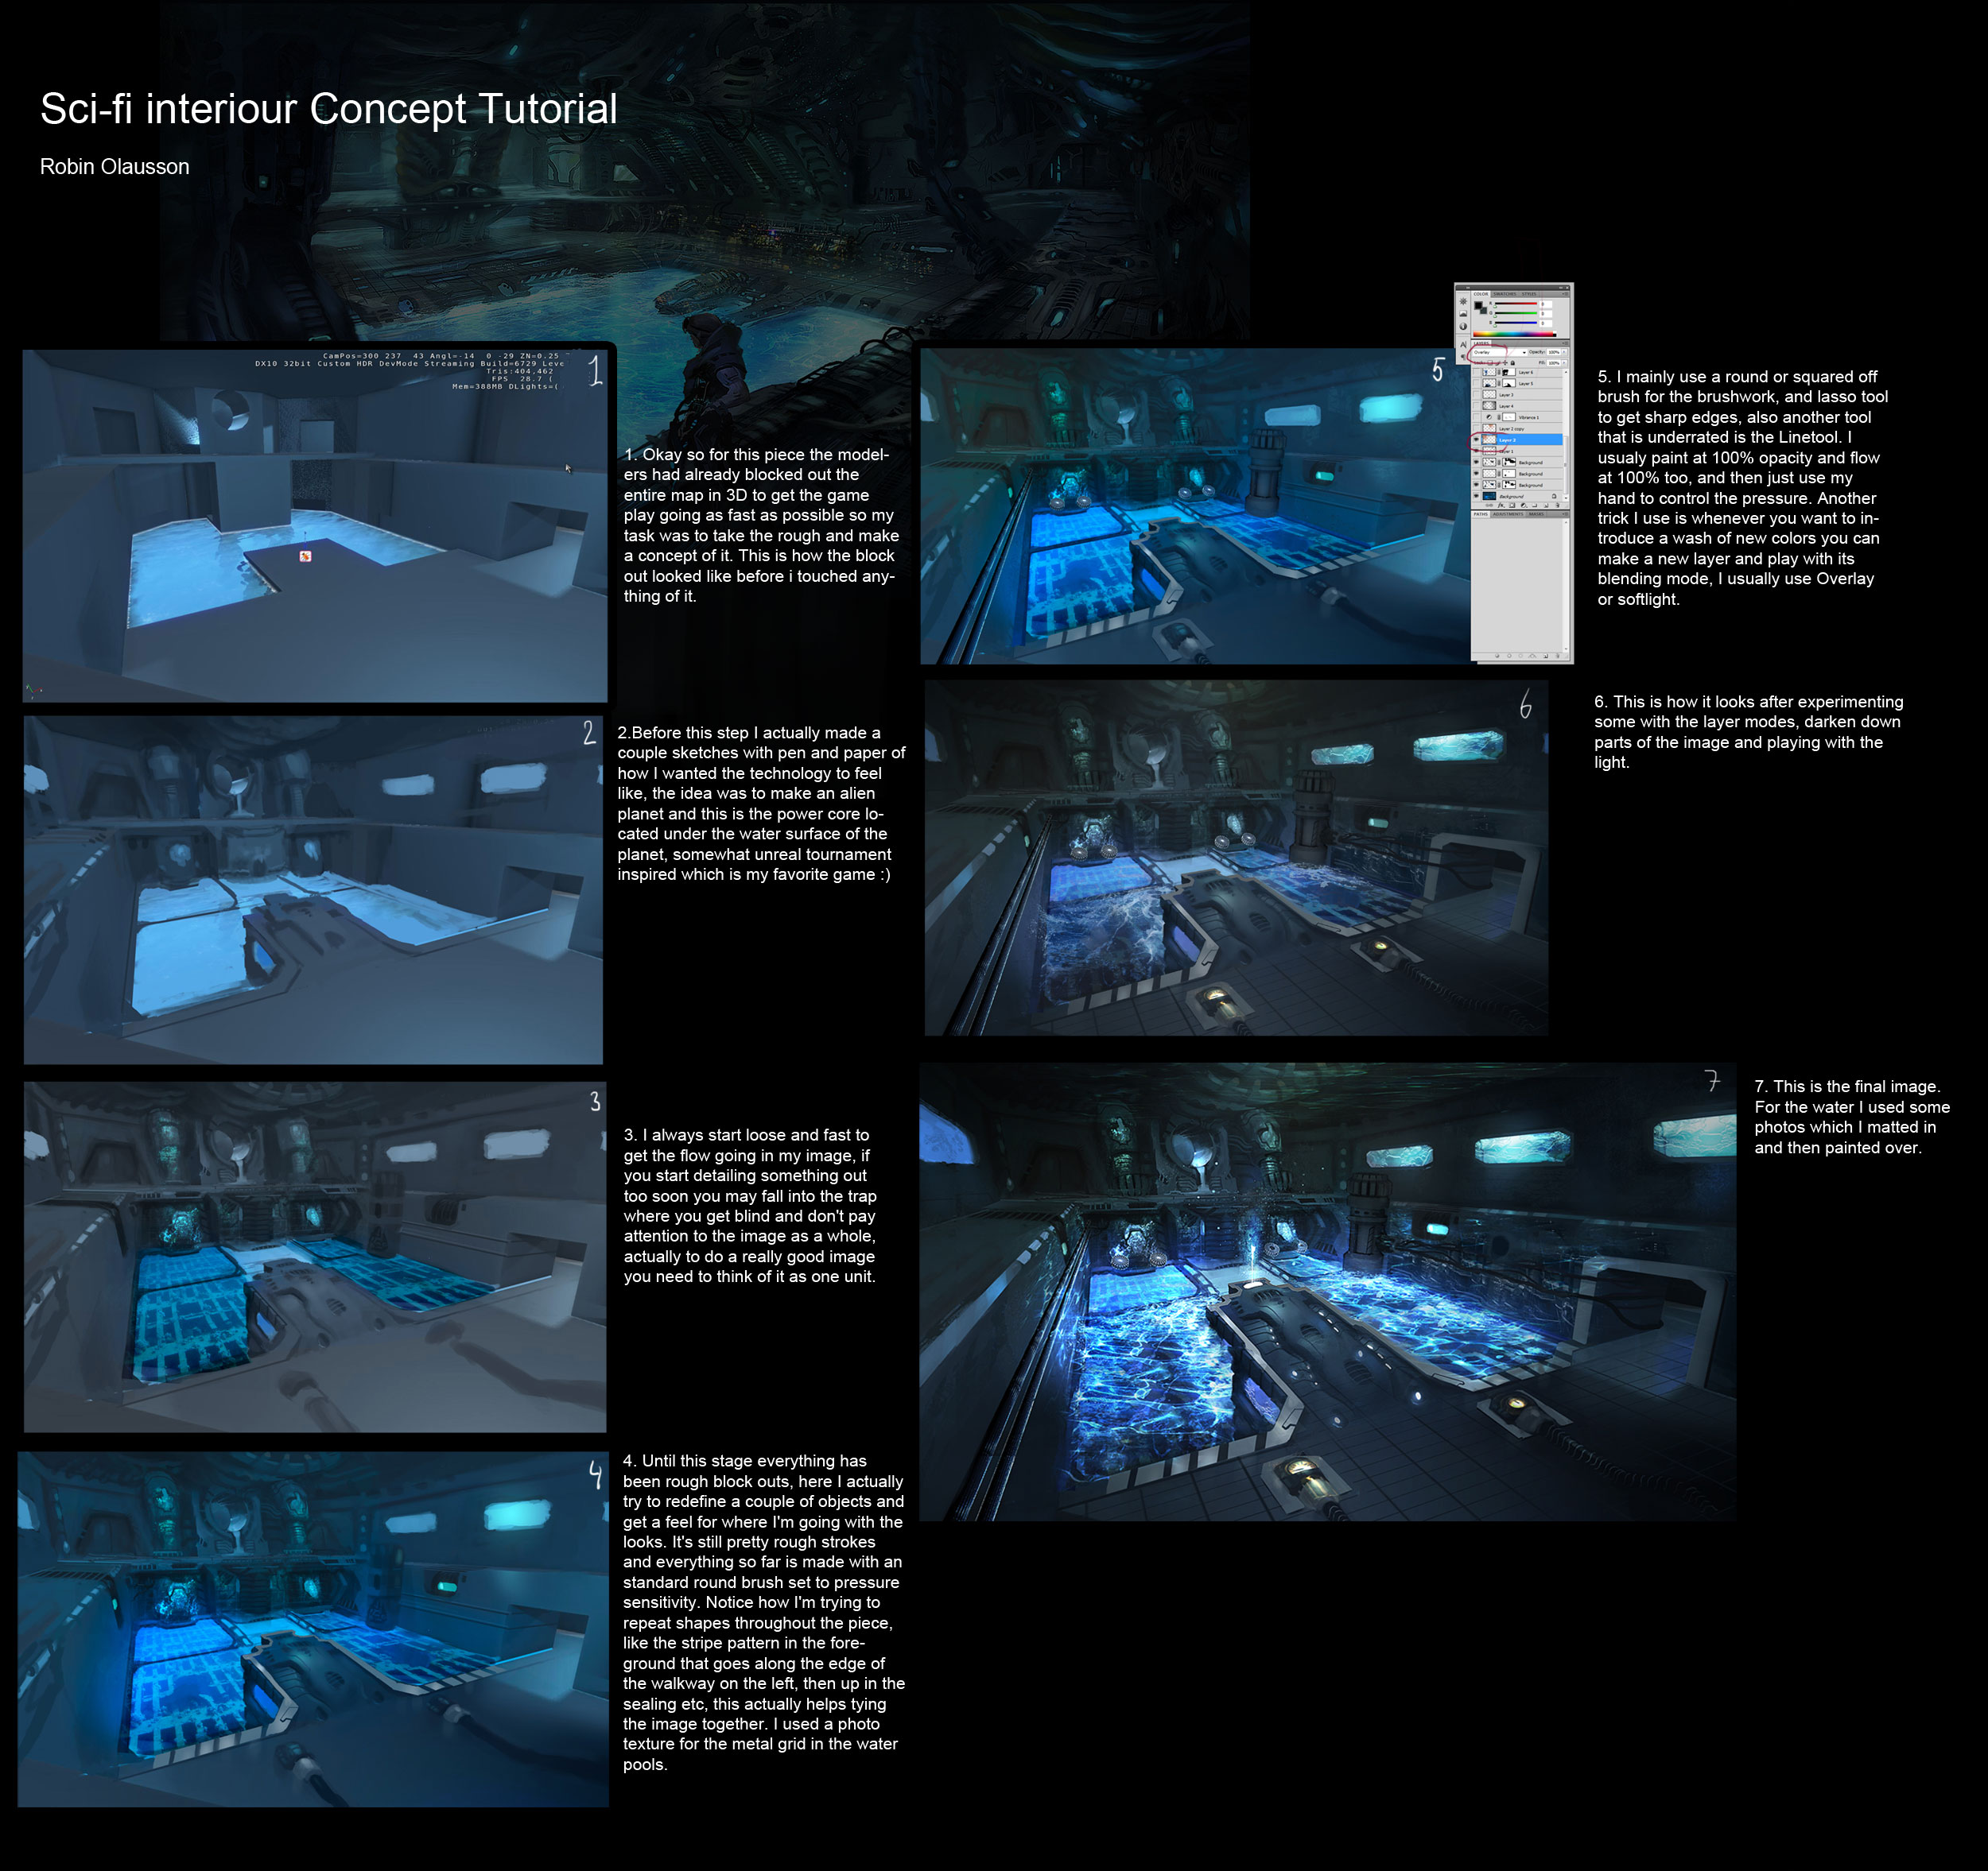Click Lock Transparent Pixels icon
This screenshot has height=1871, width=1988.
[x=1491, y=362]
